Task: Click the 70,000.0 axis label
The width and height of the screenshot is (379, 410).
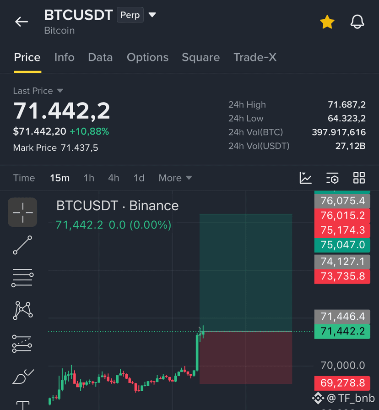Action: [x=342, y=365]
